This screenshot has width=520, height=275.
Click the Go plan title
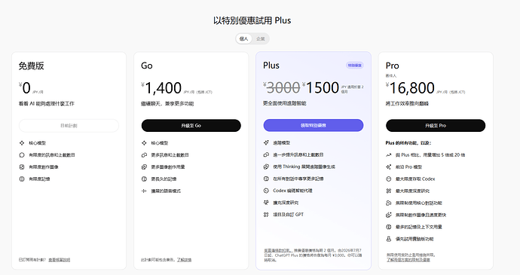147,66
